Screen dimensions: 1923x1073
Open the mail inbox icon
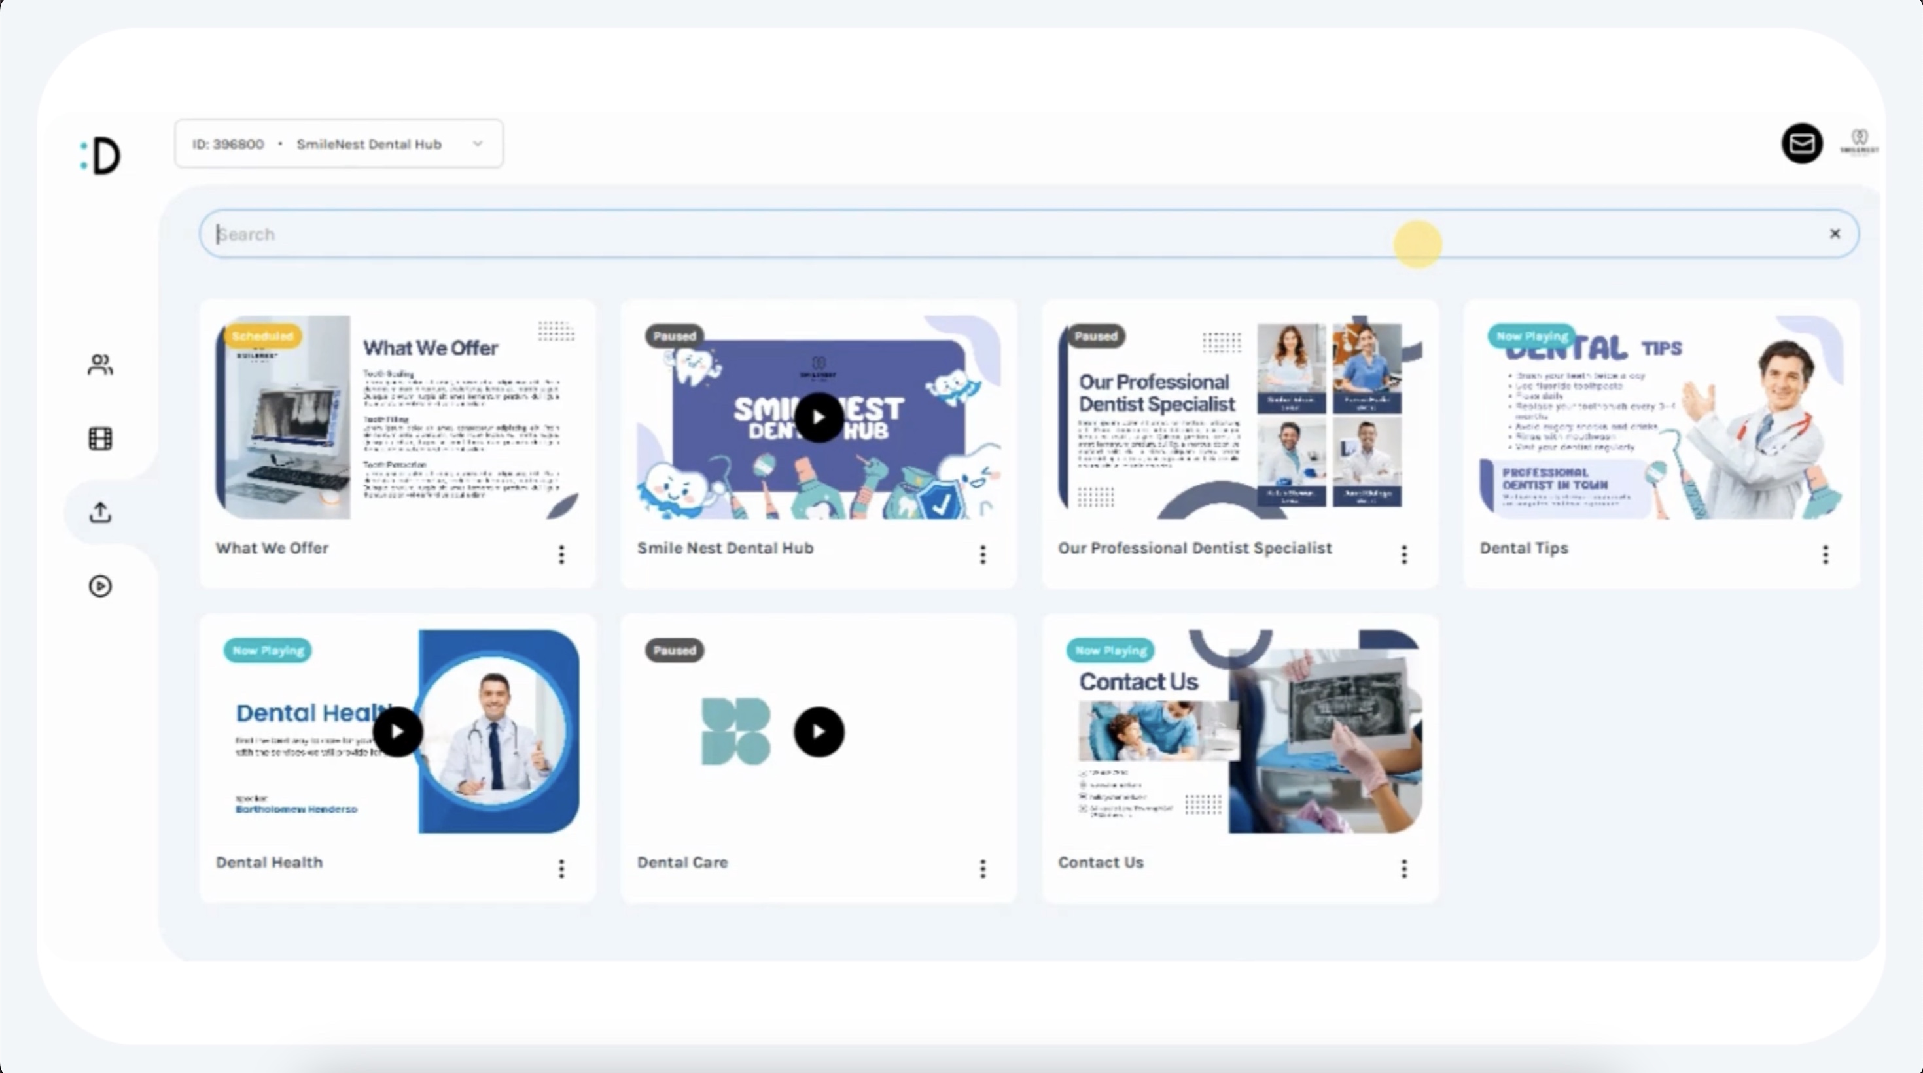1801,143
